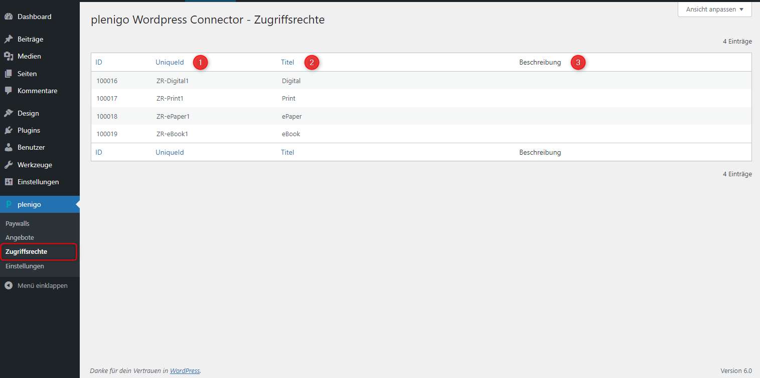The height and width of the screenshot is (378, 760).
Task: Click the upper 4 Einträge count
Action: point(737,42)
